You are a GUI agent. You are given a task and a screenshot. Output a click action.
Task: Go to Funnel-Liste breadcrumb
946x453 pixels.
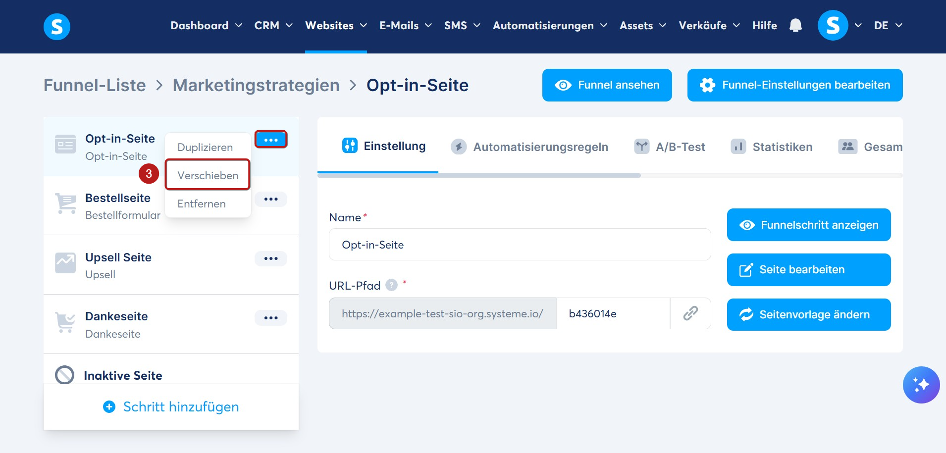point(95,85)
